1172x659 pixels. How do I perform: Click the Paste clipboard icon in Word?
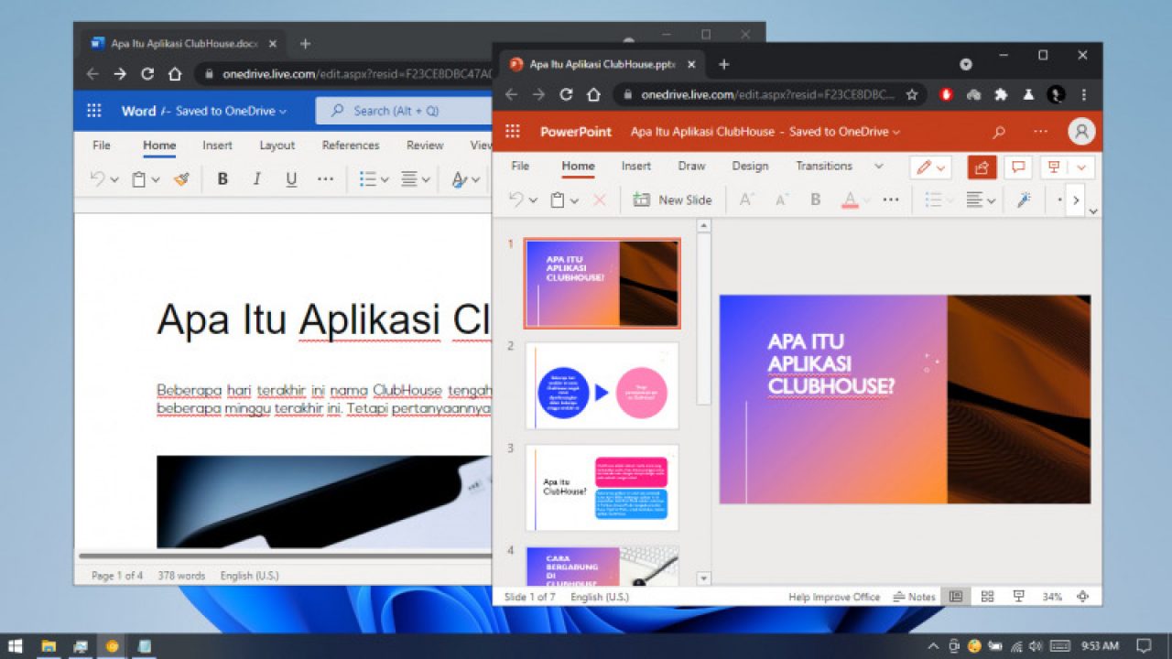(139, 179)
